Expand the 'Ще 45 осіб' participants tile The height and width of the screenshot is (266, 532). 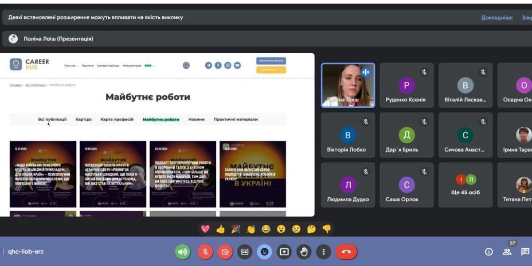[465, 185]
